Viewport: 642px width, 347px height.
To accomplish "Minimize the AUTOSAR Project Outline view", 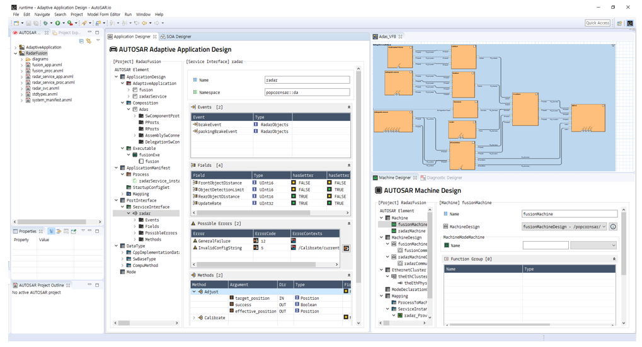I will 89,285.
